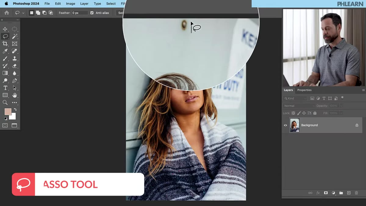Screen dimensions: 366x206
Task: Select the Frame tool
Action: pos(14,44)
